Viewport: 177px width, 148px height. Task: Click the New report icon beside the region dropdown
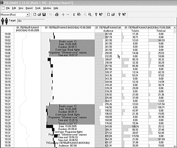point(35,15)
